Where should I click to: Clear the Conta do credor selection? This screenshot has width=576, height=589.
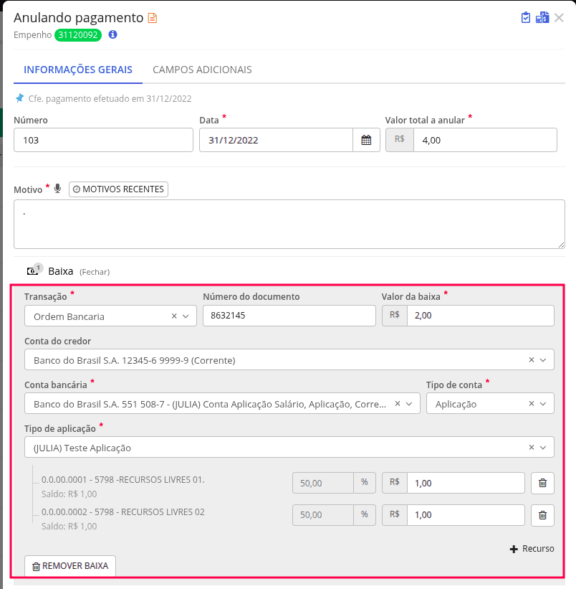coord(532,360)
